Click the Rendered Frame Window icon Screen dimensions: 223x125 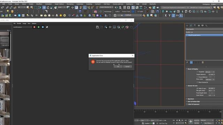coord(154,8)
